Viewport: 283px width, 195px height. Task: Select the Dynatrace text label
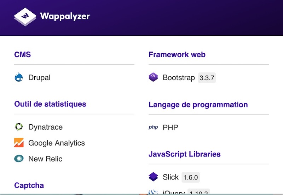[45, 127]
